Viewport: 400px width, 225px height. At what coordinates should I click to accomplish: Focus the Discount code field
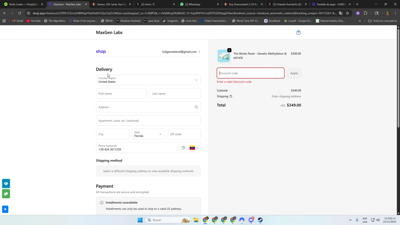point(251,73)
